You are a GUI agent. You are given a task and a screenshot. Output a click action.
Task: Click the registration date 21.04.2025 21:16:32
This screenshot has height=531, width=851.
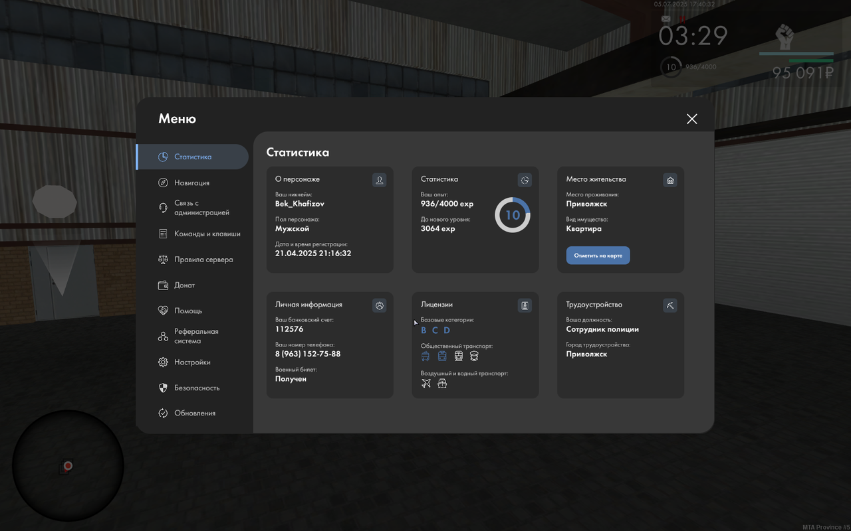[x=313, y=254]
